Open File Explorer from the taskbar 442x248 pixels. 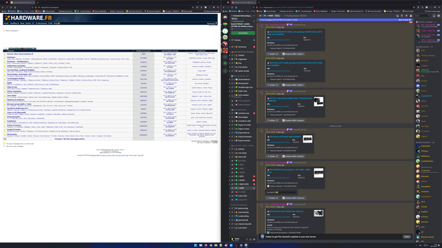click(x=216, y=245)
